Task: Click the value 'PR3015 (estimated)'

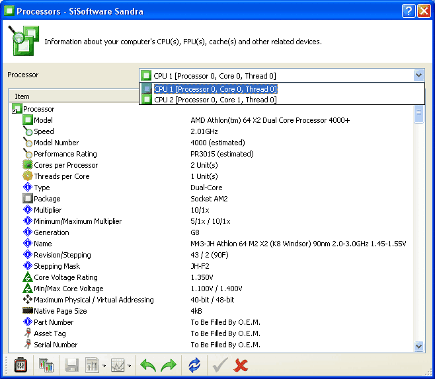Action: [x=222, y=154]
